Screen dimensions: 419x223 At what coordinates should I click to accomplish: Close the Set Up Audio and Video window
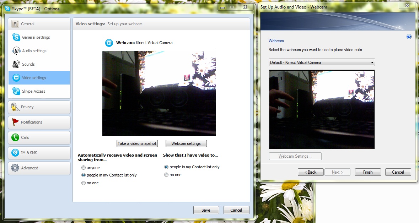[407, 5]
